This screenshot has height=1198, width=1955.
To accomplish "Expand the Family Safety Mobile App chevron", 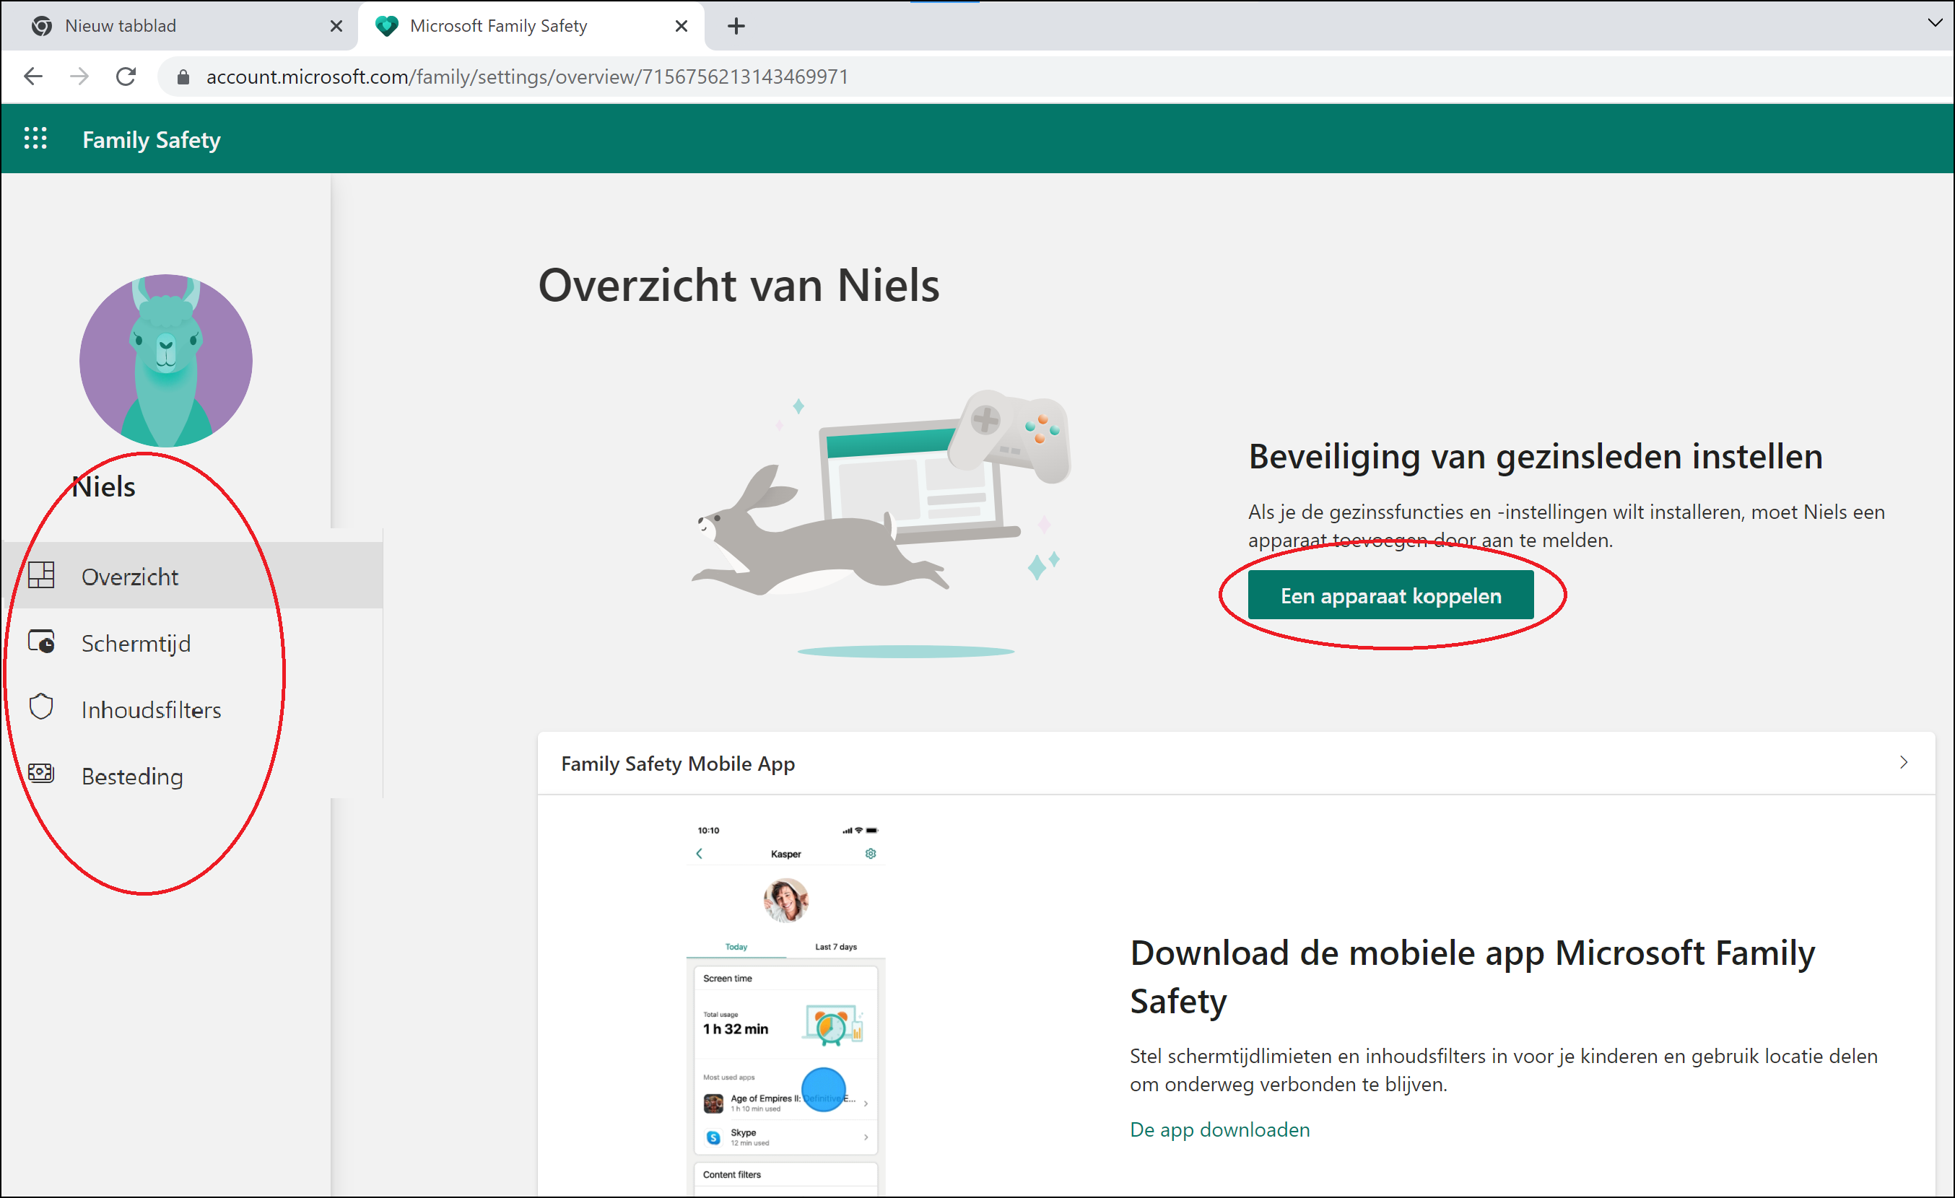I will (x=1904, y=762).
